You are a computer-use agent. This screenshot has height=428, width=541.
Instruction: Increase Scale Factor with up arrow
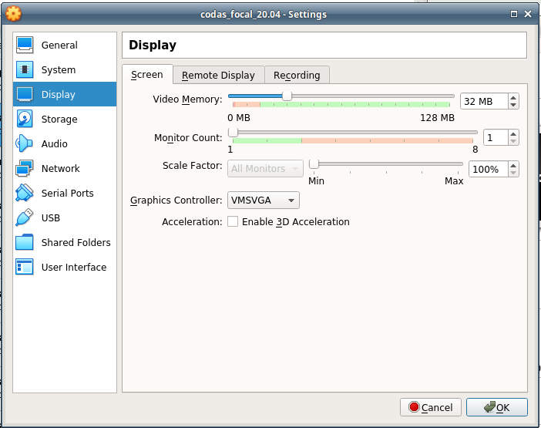513,166
